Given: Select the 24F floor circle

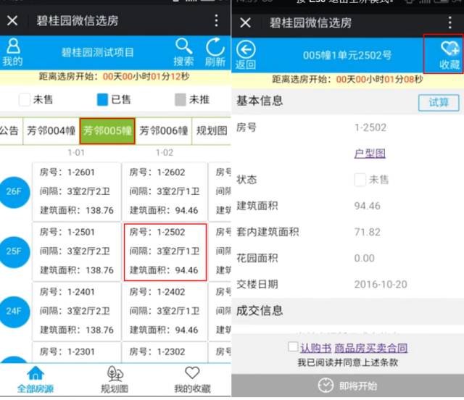Looking at the screenshot, I should tap(14, 312).
